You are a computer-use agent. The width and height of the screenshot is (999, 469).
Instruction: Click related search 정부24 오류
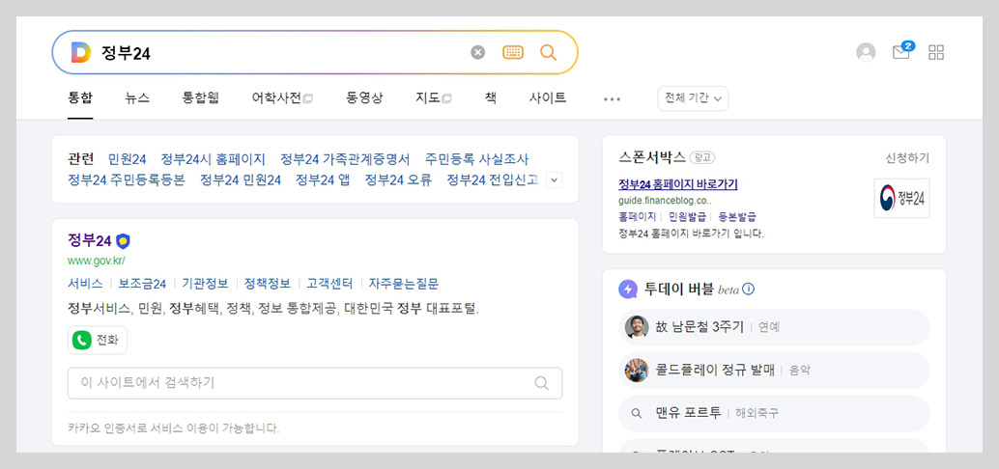click(398, 180)
